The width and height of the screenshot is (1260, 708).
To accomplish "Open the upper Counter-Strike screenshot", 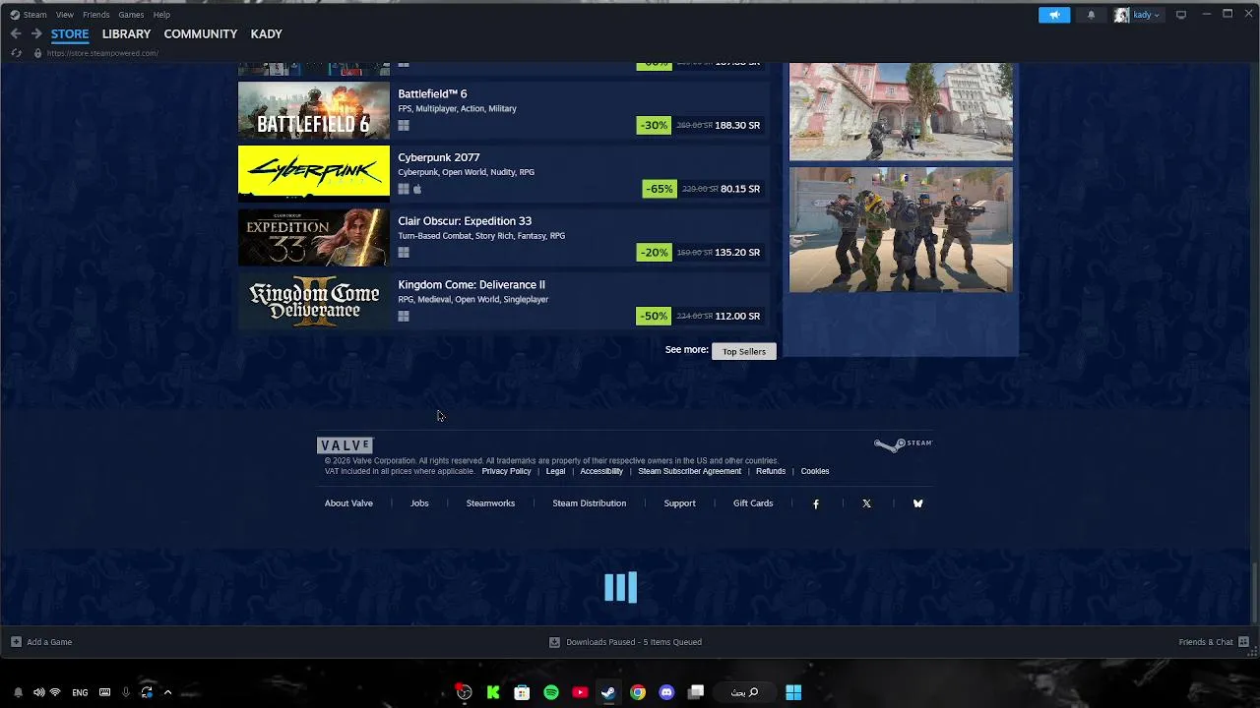I will tap(901, 110).
